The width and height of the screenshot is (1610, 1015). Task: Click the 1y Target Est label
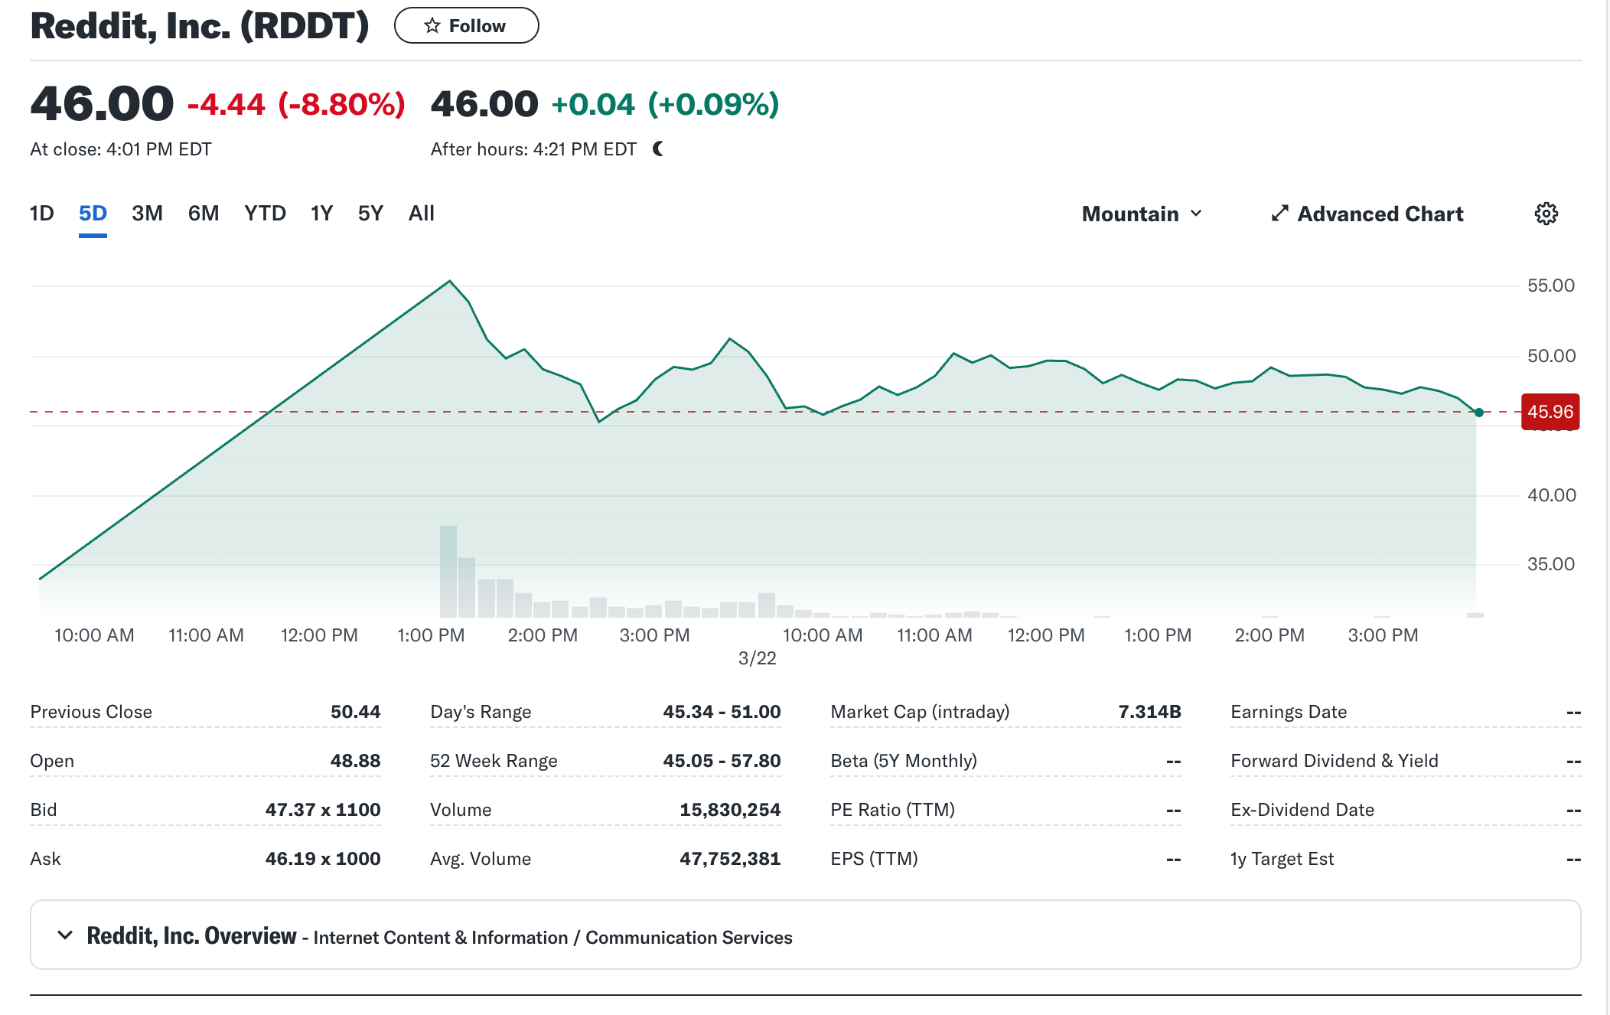[1282, 859]
